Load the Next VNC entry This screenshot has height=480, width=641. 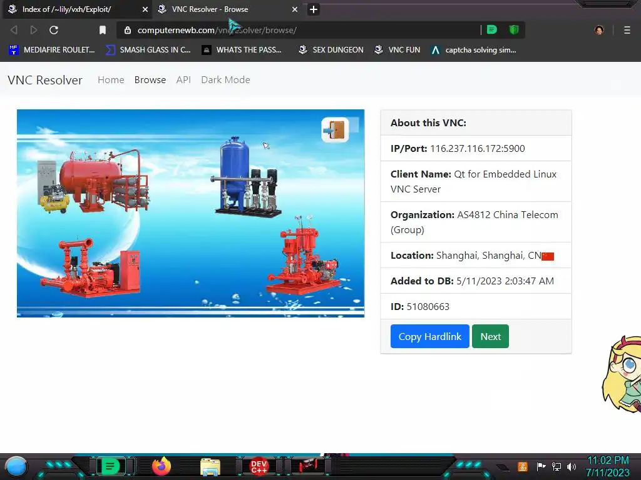[490, 336]
